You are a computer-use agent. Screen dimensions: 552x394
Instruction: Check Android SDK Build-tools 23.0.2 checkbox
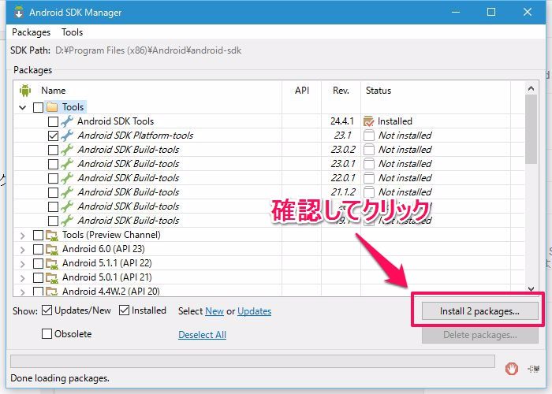click(x=53, y=150)
